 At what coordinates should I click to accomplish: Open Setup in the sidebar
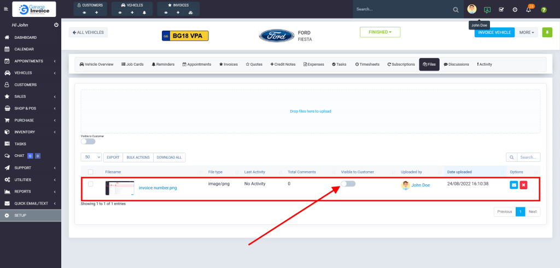31,215
